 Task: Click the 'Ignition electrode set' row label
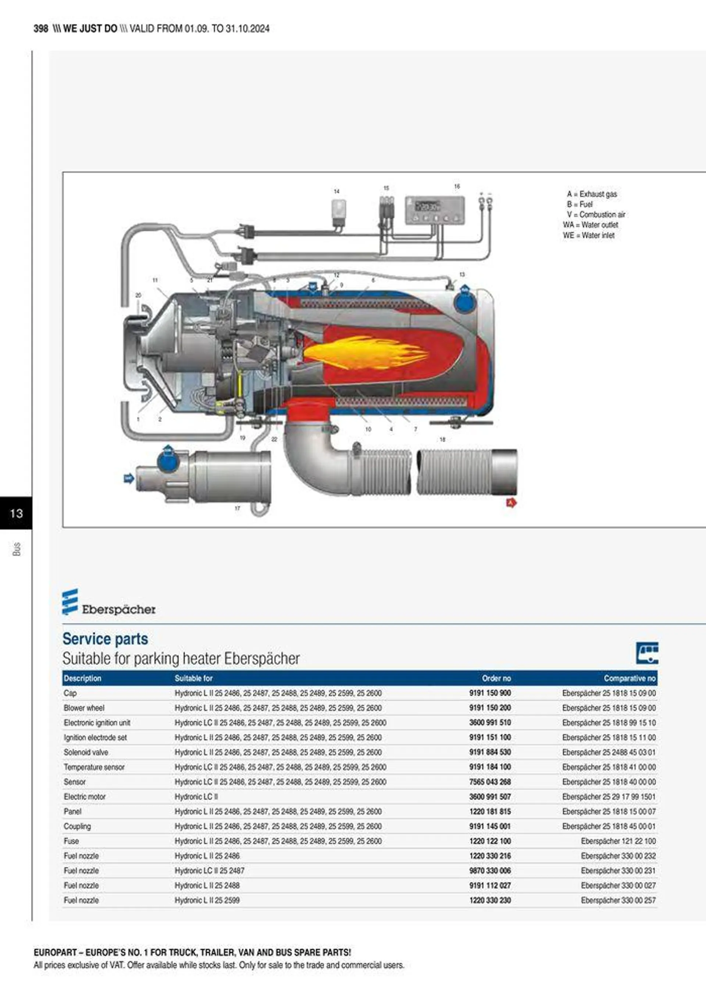click(x=95, y=737)
